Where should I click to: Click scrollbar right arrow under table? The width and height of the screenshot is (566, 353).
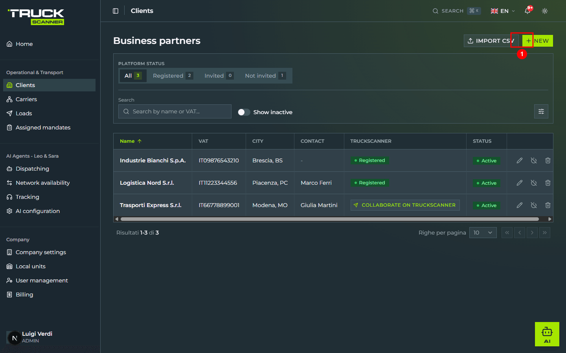click(549, 219)
